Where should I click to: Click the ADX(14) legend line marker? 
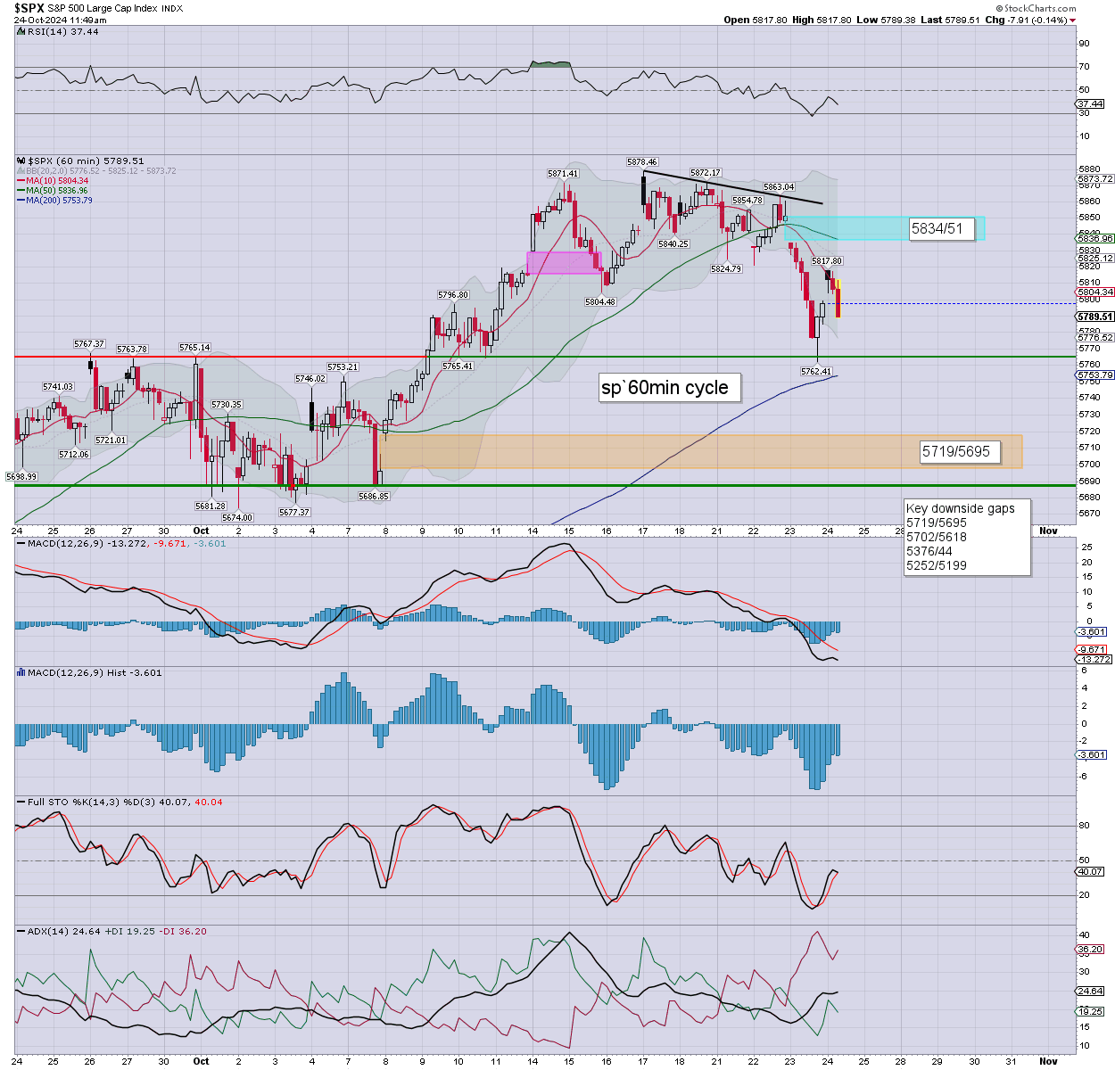(x=21, y=931)
